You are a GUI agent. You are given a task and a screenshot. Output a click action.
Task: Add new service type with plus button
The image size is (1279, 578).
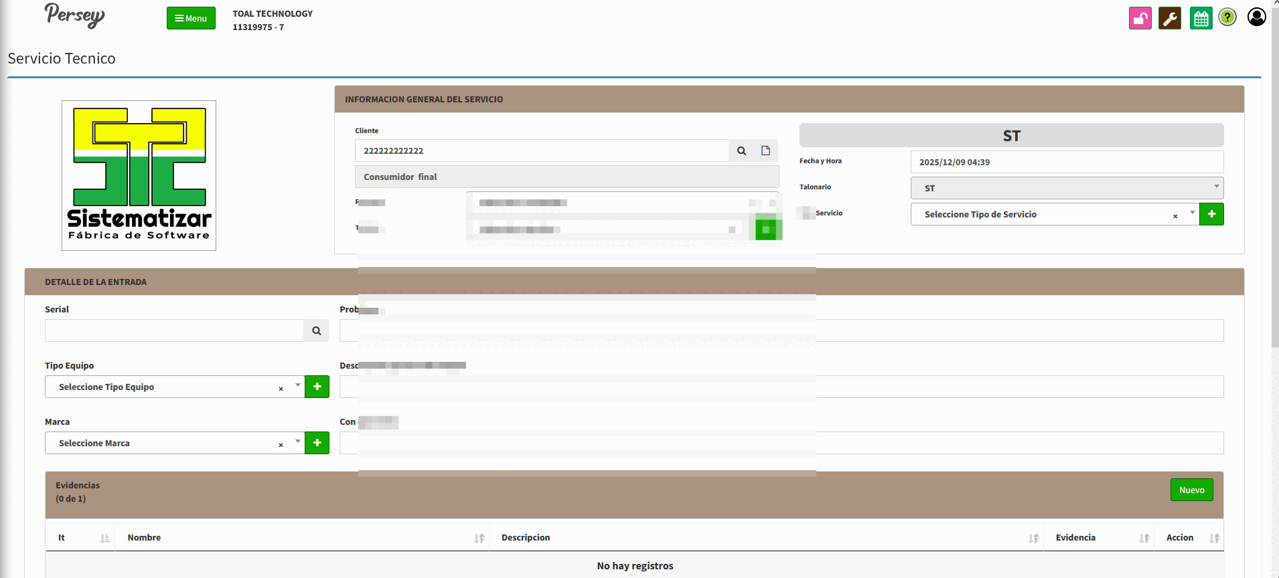pos(1211,214)
